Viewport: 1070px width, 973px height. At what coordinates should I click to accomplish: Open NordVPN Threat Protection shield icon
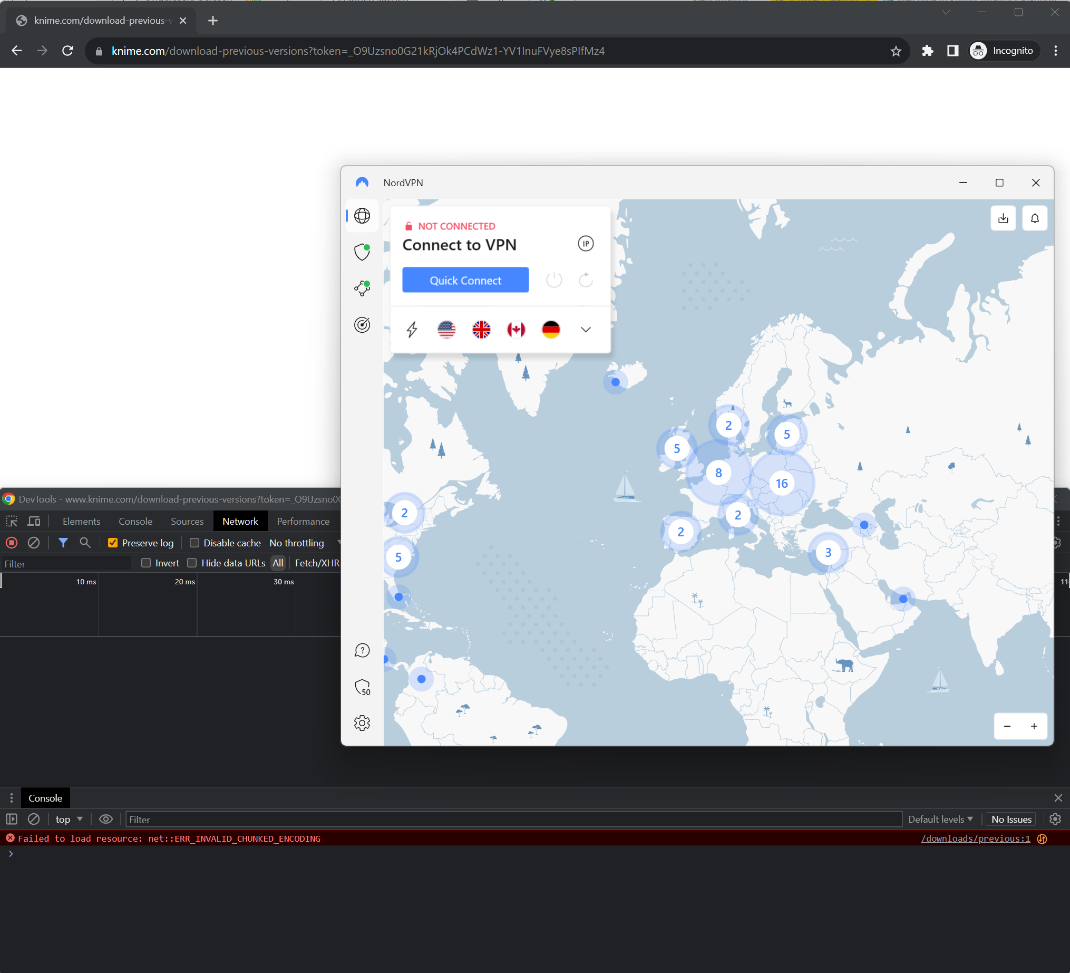(362, 252)
